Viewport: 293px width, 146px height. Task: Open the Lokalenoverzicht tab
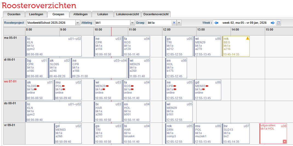(127, 14)
